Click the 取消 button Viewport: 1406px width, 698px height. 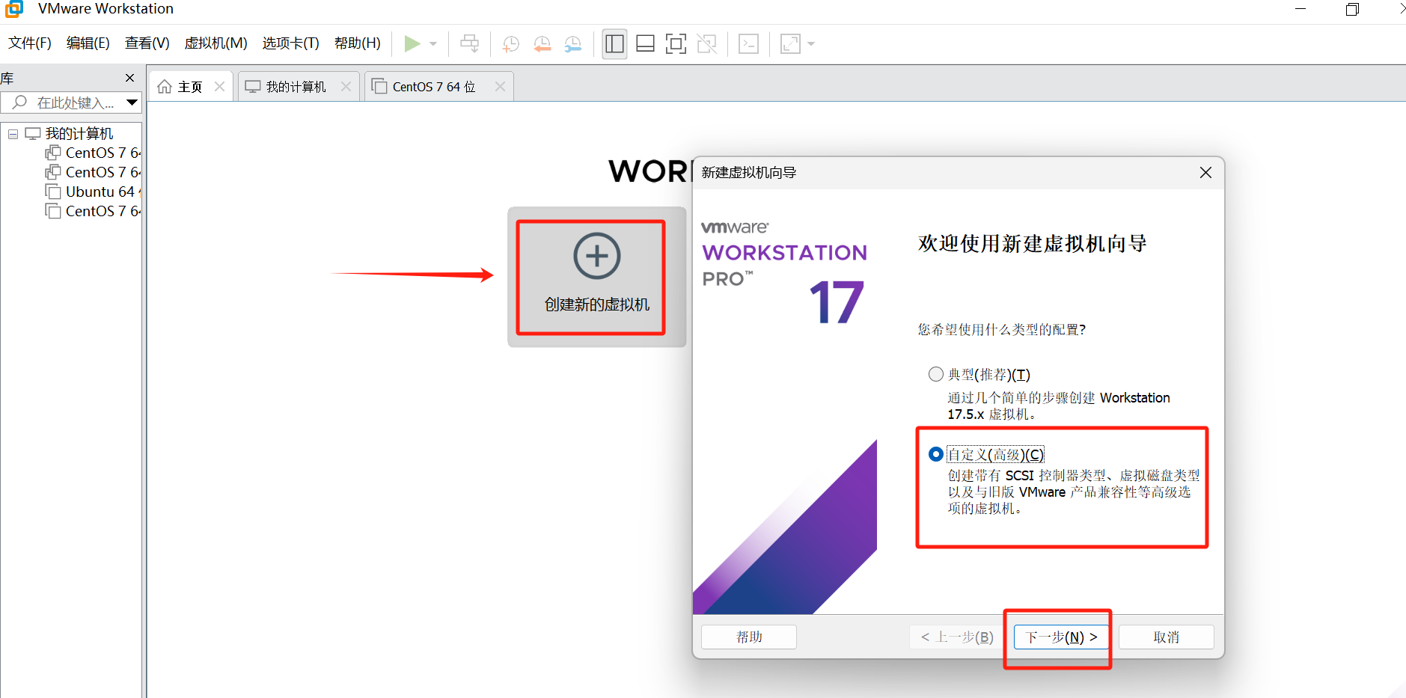[x=1167, y=637]
